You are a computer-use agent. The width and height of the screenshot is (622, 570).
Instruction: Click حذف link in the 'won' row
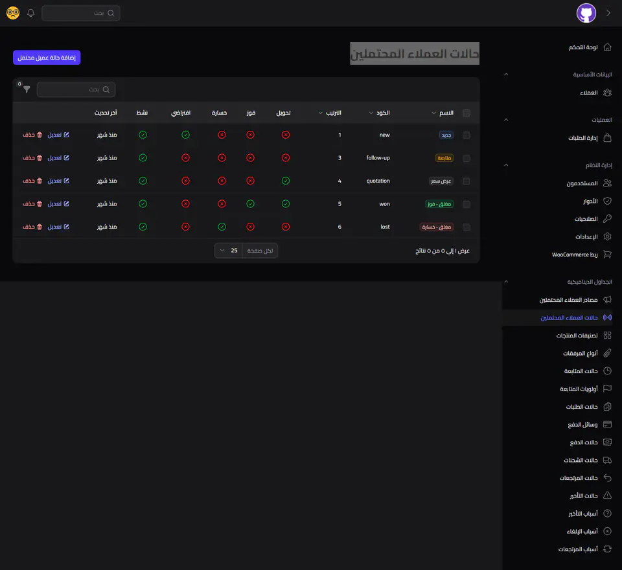tap(32, 204)
